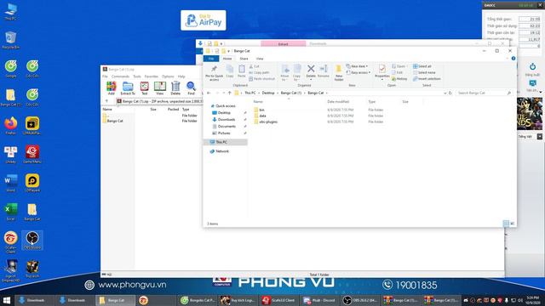Open the New item dropdown
This screenshot has width=545, height=306.
click(x=357, y=66)
